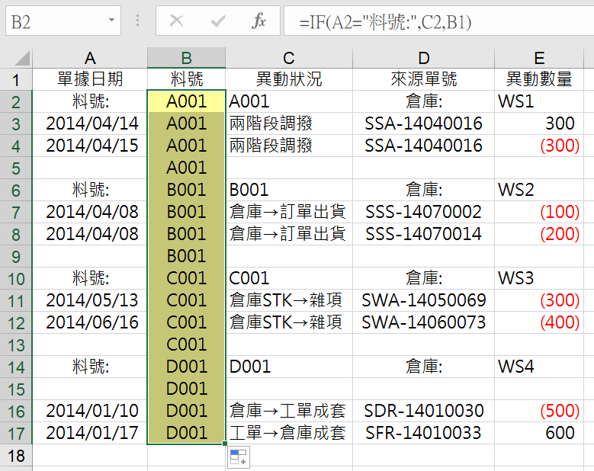This screenshot has width=594, height=471.
Task: Select row 18 header
Action: click(16, 456)
